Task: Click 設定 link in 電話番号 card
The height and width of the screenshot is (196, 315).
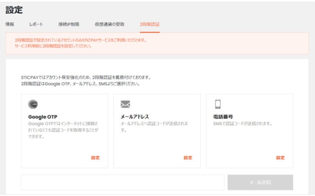Action: point(281,158)
